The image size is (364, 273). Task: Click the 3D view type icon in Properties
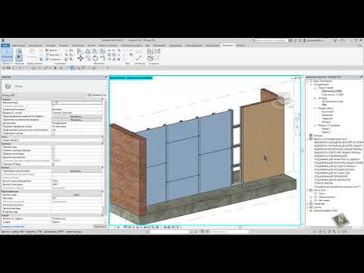click(8, 86)
